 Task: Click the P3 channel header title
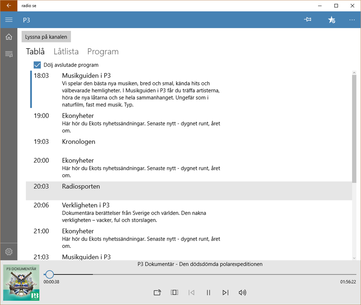pos(26,20)
